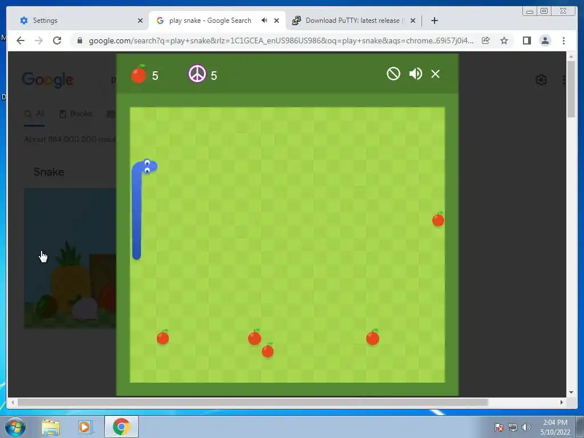Close the Download PuTTY tab
This screenshot has width=584, height=438.
[x=413, y=21]
